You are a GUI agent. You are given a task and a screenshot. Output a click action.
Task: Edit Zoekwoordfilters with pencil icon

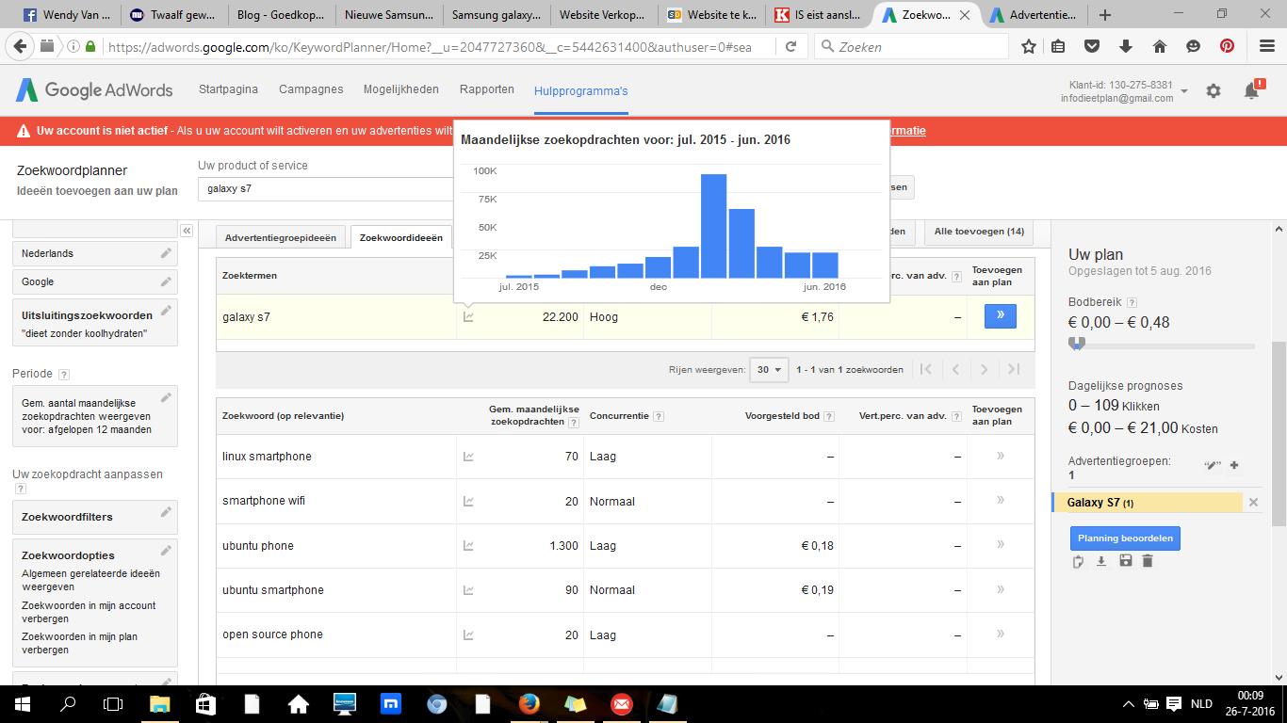pos(166,512)
